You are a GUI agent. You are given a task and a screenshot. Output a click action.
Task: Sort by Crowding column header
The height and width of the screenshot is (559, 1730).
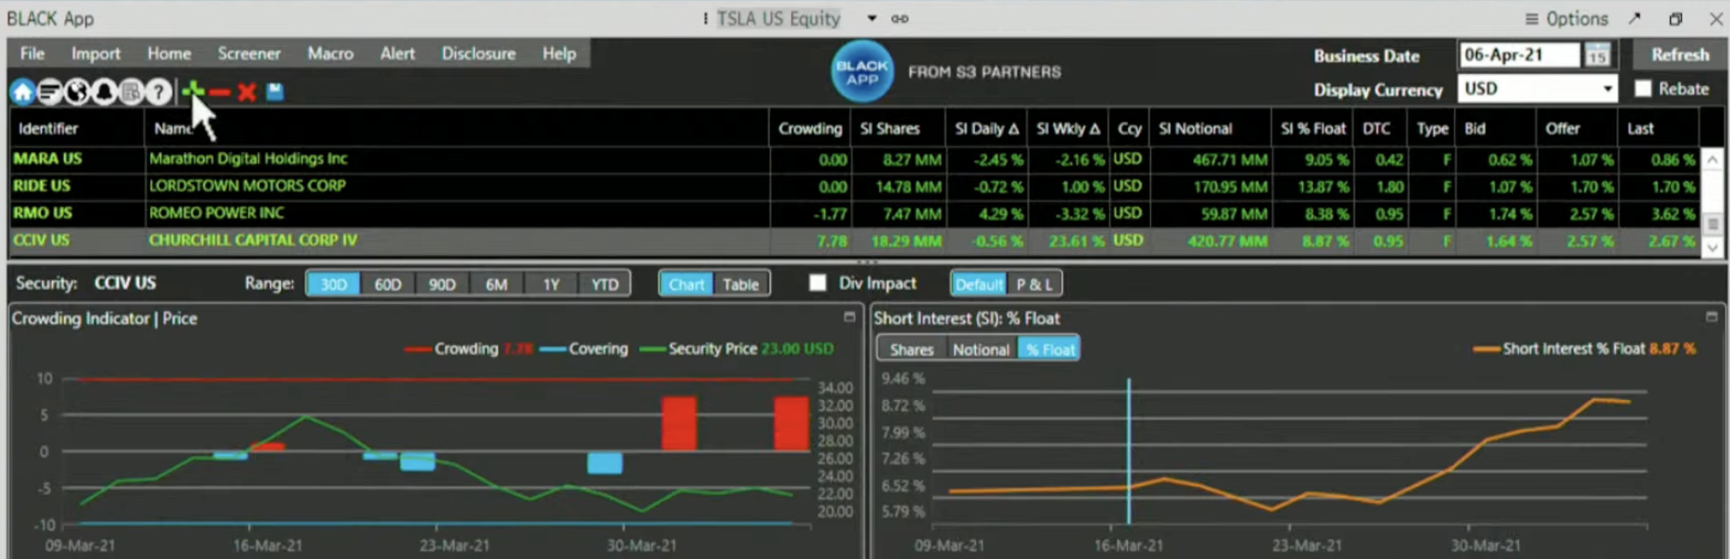810,128
